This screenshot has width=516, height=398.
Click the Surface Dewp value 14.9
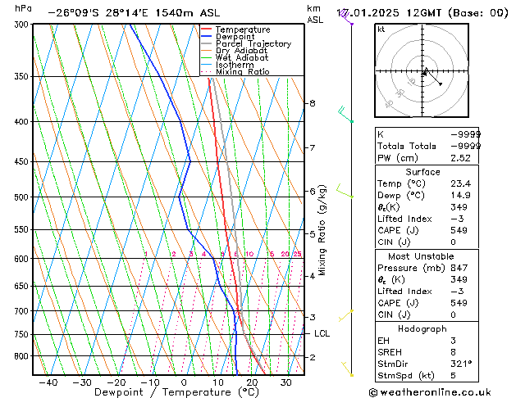[x=460, y=195]
